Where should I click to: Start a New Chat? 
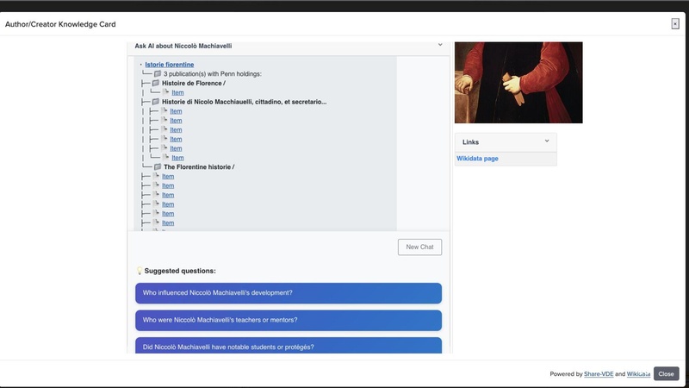tap(419, 247)
